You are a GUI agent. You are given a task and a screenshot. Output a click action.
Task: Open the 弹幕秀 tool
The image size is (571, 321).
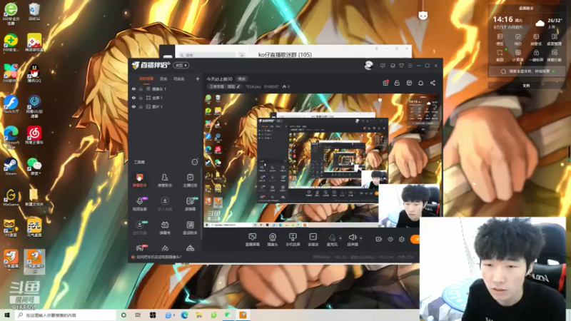pos(165,228)
